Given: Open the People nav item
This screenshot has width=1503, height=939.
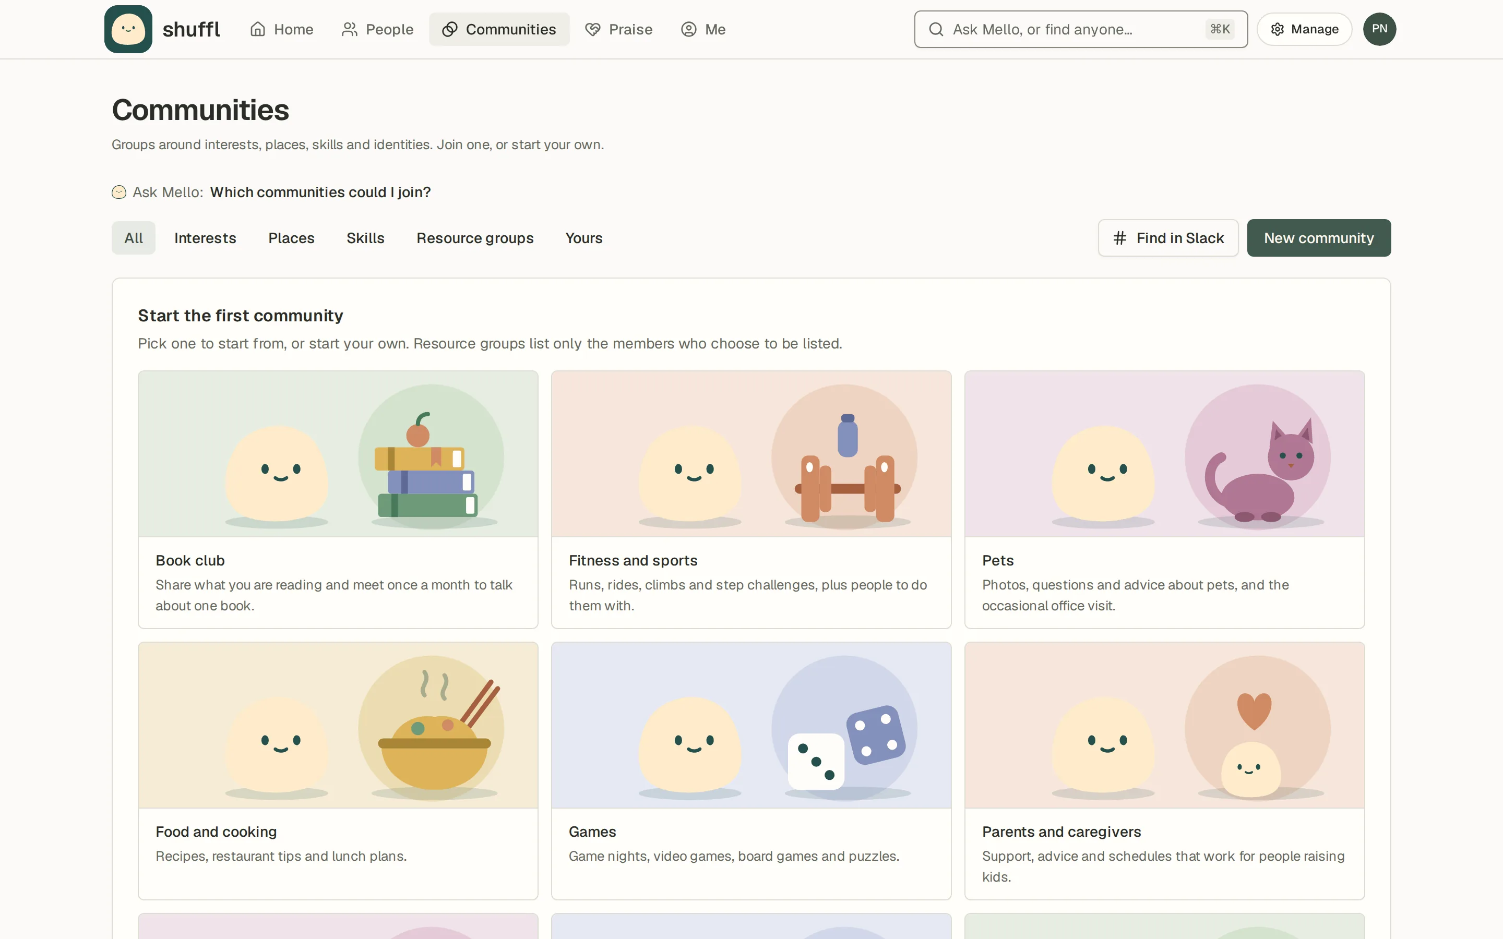Looking at the screenshot, I should point(378,29).
